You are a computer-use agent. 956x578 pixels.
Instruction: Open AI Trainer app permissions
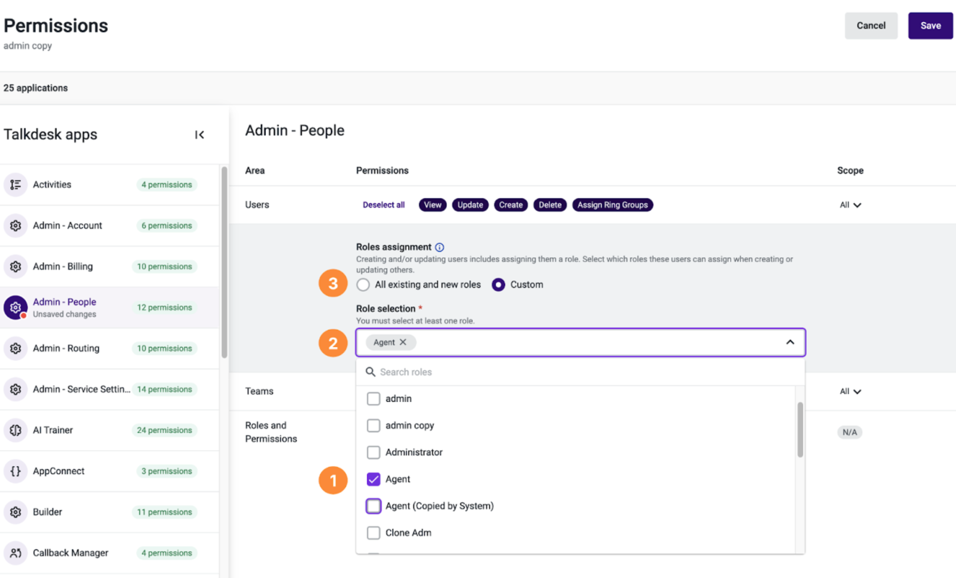110,430
